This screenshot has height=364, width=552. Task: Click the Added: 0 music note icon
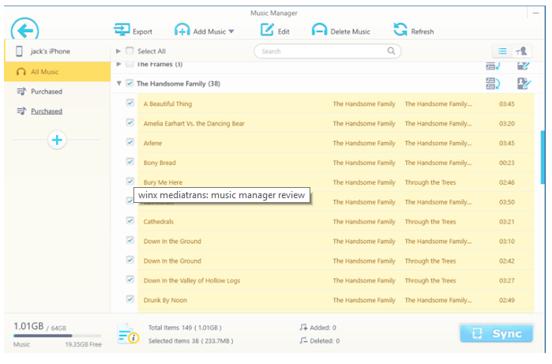(x=303, y=328)
